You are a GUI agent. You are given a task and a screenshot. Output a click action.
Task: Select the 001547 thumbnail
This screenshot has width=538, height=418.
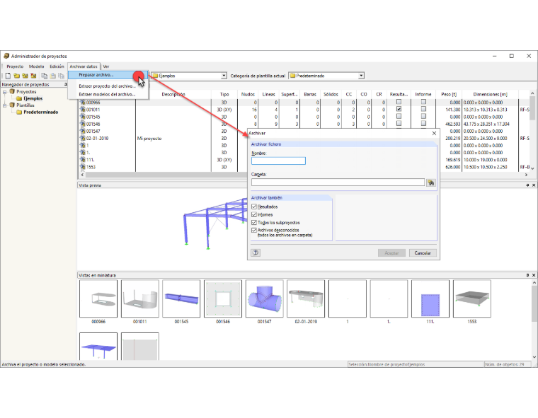(264, 298)
